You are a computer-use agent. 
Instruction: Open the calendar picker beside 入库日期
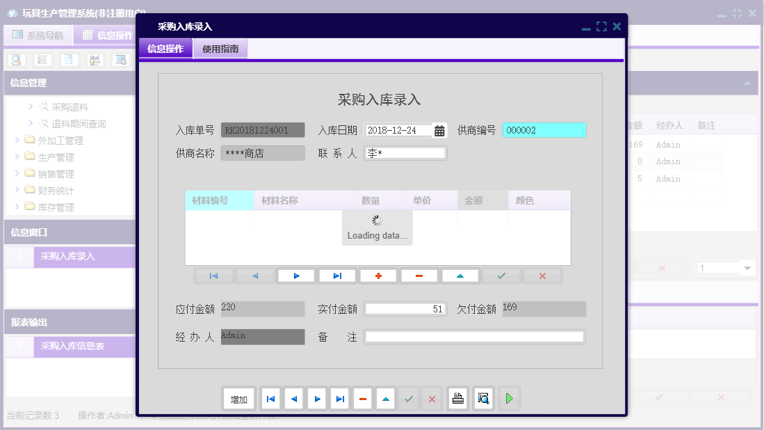[440, 129]
